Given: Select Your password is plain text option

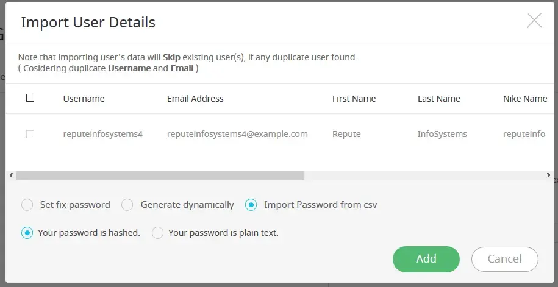Looking at the screenshot, I should (x=158, y=233).
